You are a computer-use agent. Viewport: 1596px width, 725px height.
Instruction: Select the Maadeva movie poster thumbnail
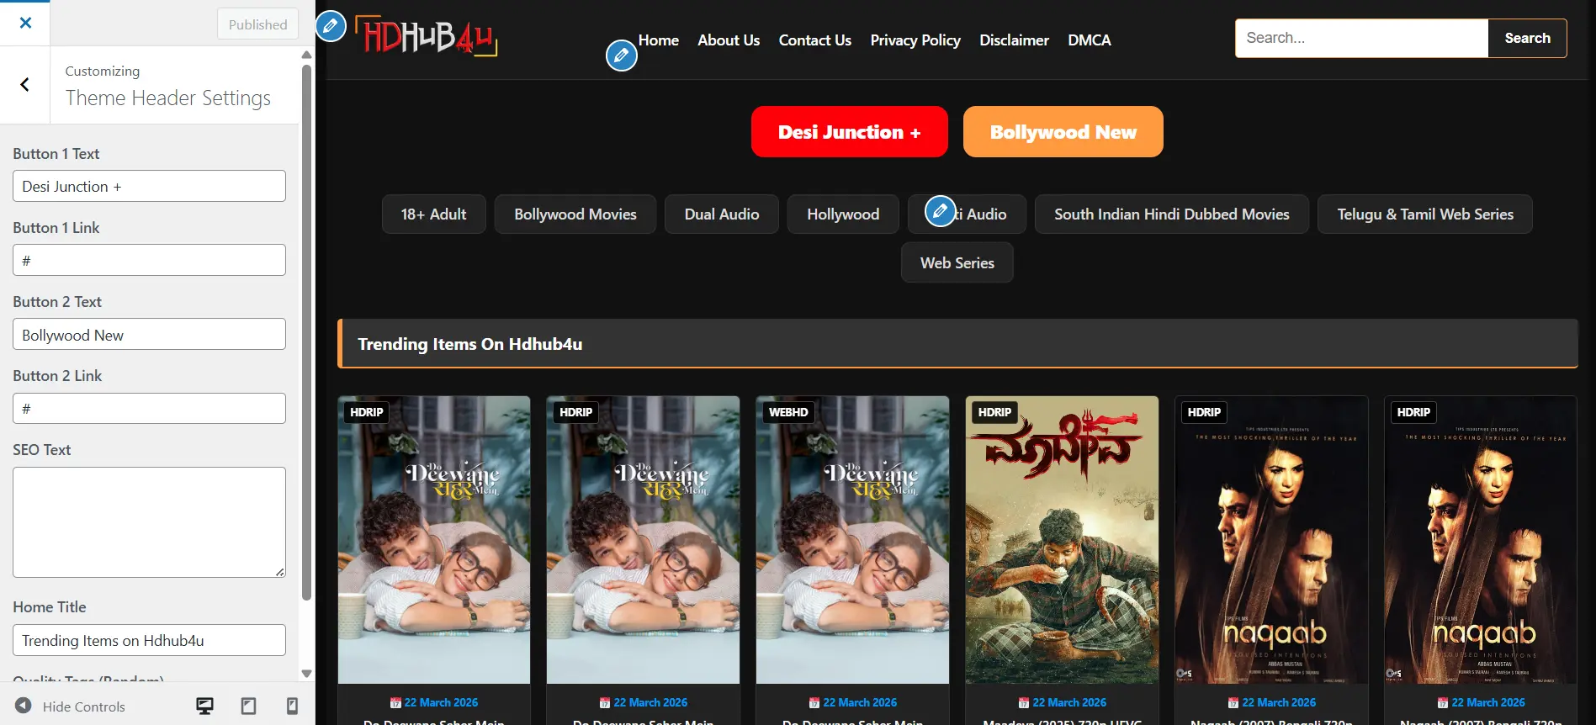[x=1062, y=539]
